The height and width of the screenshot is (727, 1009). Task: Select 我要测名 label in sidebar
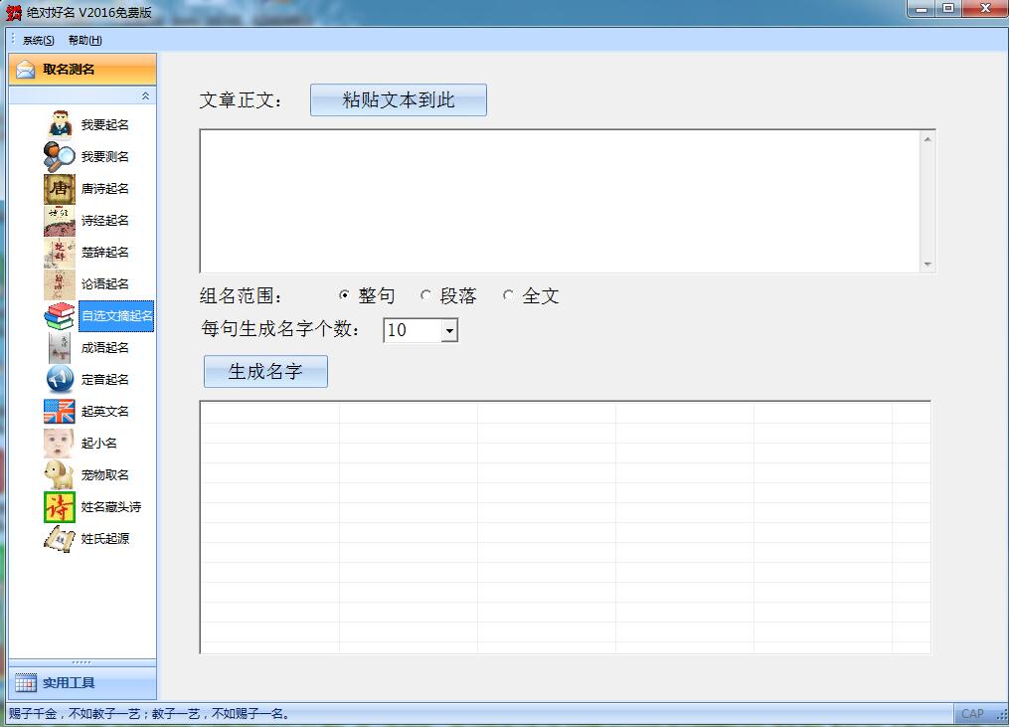pyautogui.click(x=105, y=156)
